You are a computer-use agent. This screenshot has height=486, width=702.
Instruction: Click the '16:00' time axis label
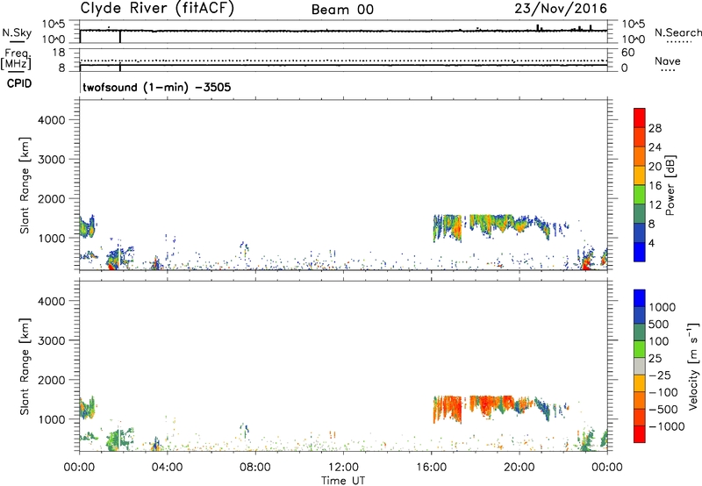pos(431,468)
